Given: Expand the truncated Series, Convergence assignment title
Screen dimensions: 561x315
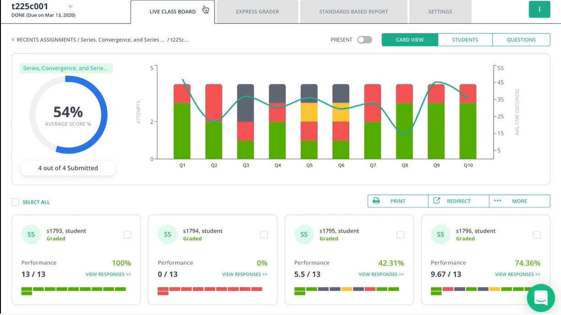Looking at the screenshot, I should (66, 68).
